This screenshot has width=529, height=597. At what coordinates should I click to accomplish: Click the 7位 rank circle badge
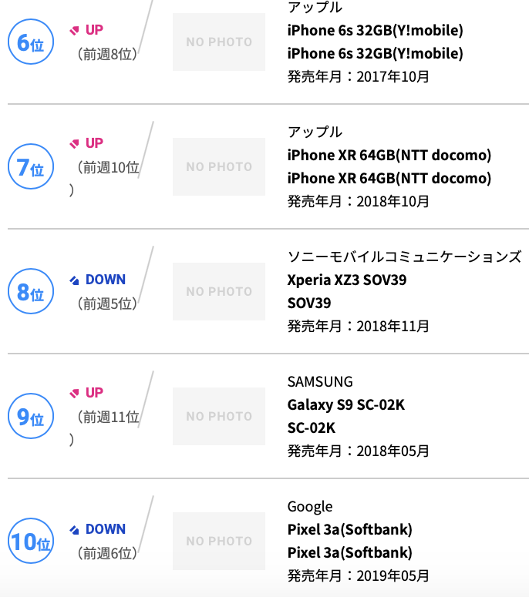[x=31, y=166]
